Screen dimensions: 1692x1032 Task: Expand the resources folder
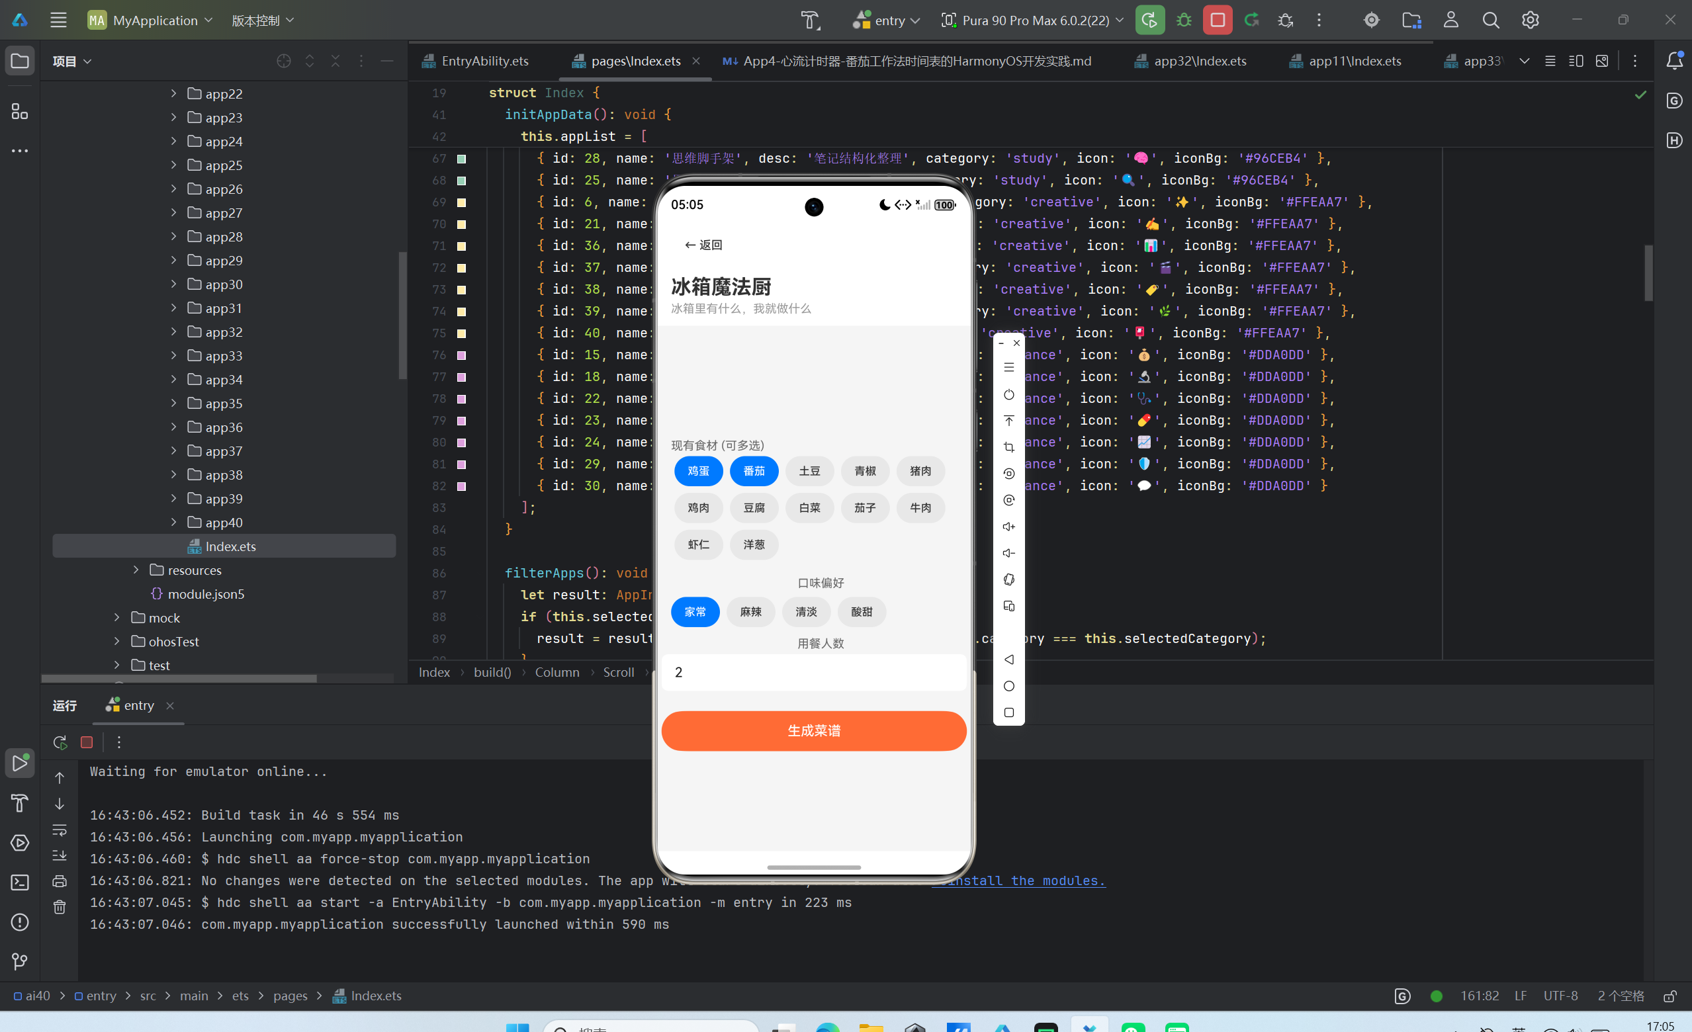pos(136,570)
